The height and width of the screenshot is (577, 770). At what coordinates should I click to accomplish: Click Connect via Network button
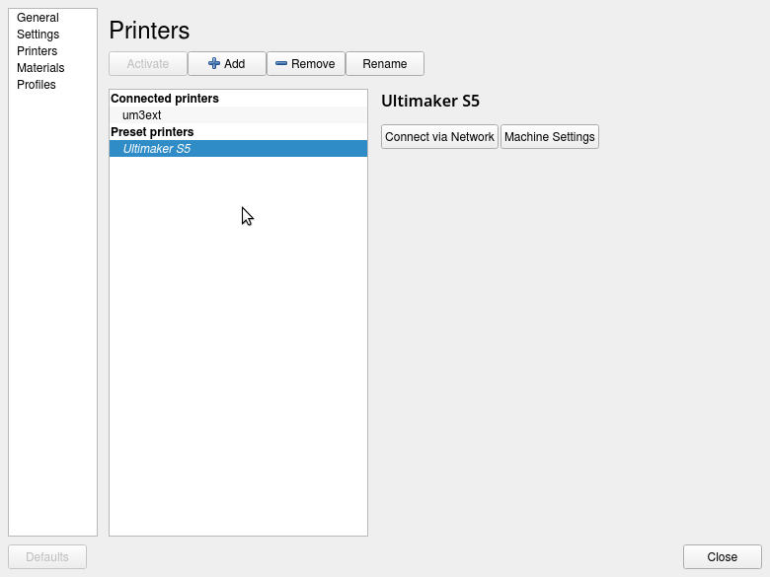coord(439,136)
